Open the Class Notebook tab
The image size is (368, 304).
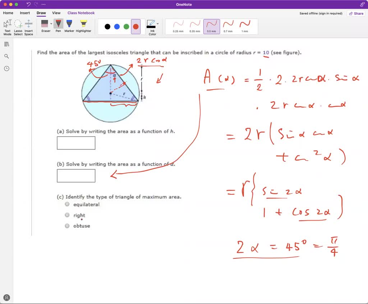coord(81,13)
